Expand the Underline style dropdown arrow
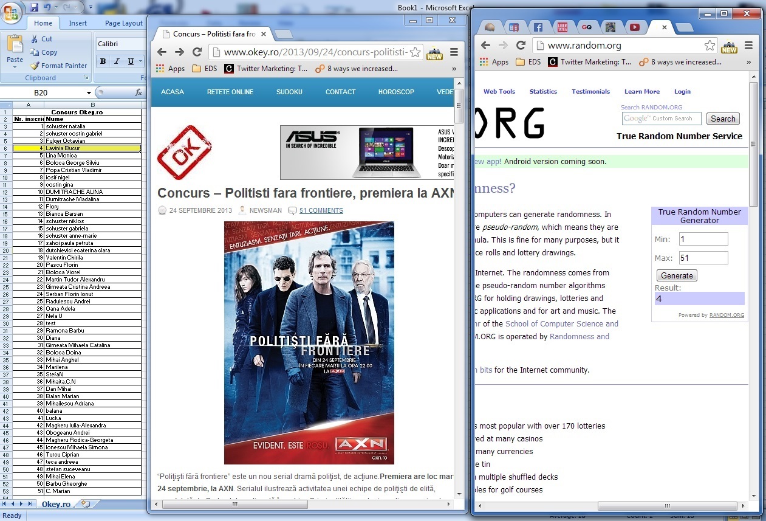This screenshot has width=766, height=521. coord(142,61)
